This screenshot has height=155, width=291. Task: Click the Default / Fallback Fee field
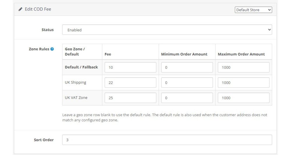130,68
